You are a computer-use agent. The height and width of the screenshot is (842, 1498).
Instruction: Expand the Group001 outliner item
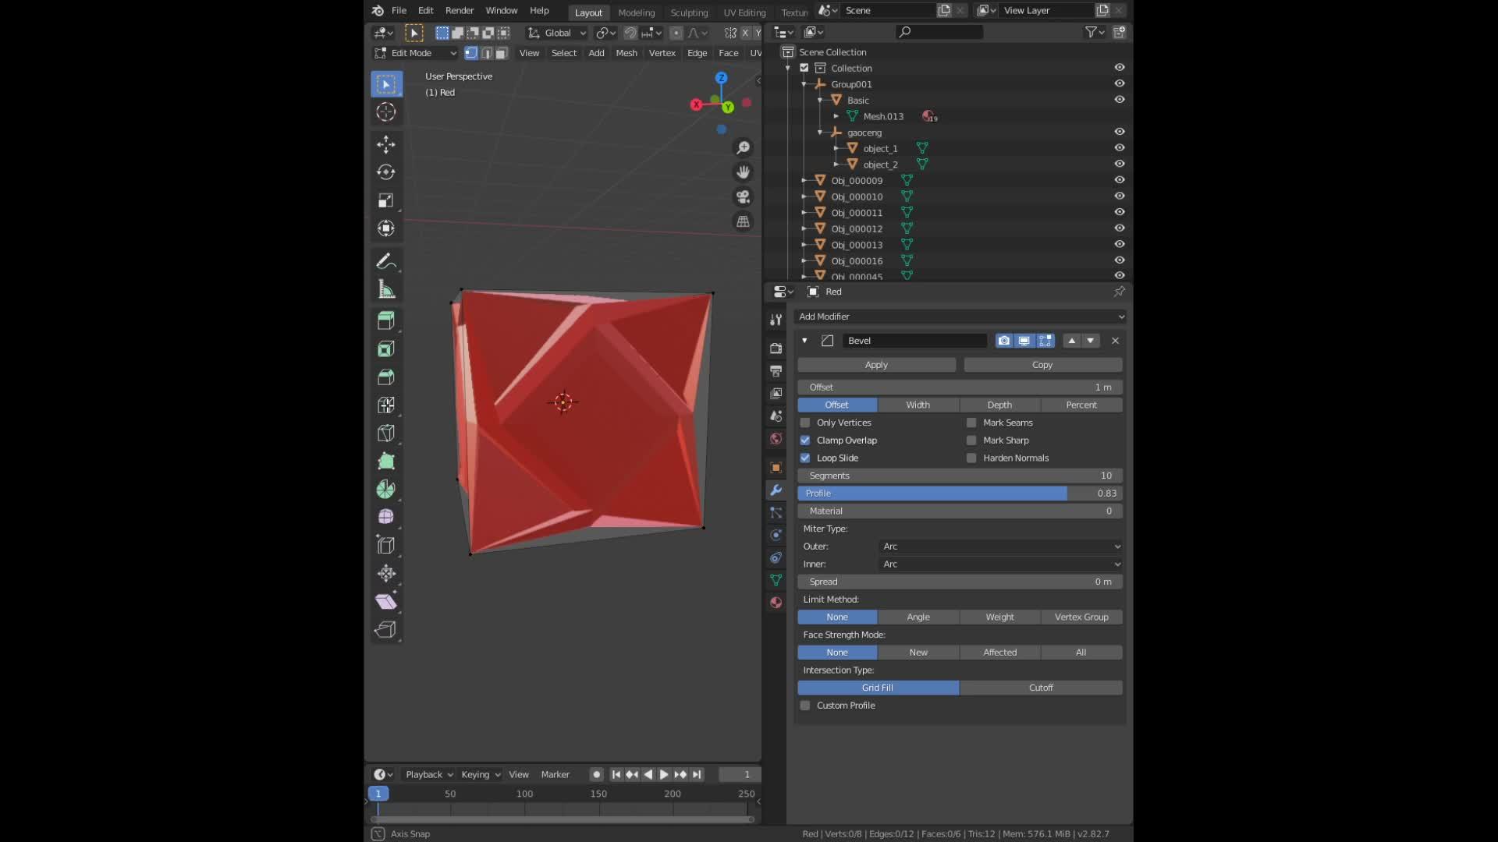[x=804, y=83]
